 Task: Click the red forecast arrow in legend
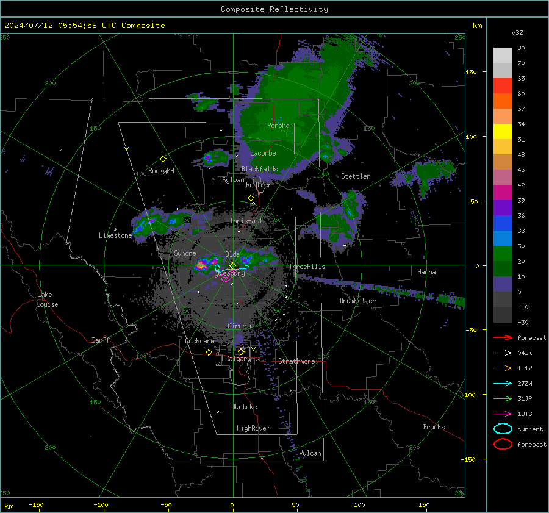pyautogui.click(x=503, y=337)
